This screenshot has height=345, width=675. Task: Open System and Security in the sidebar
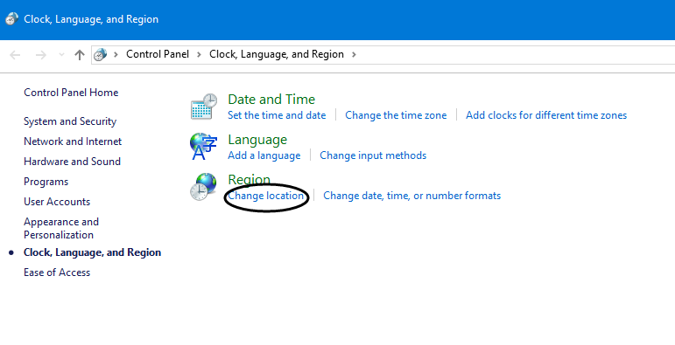pos(70,121)
